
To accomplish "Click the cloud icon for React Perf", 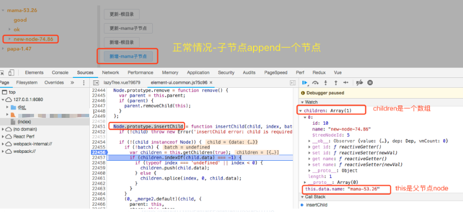I will [x=8, y=137].
